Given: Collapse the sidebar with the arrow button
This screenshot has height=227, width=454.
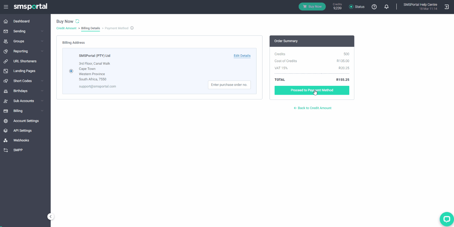Looking at the screenshot, I should coord(51,217).
